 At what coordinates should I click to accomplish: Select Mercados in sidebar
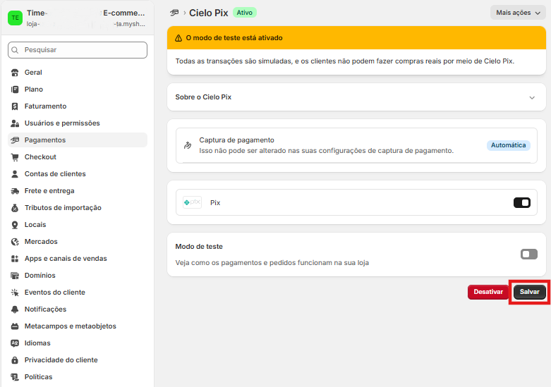[78, 242]
